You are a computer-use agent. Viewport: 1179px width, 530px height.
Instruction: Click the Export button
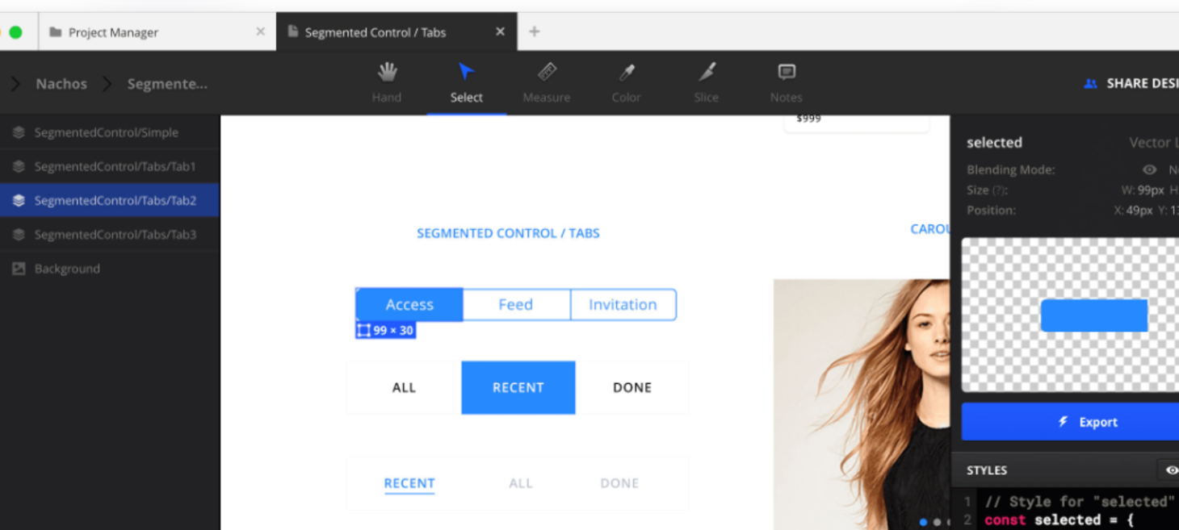pos(1070,422)
